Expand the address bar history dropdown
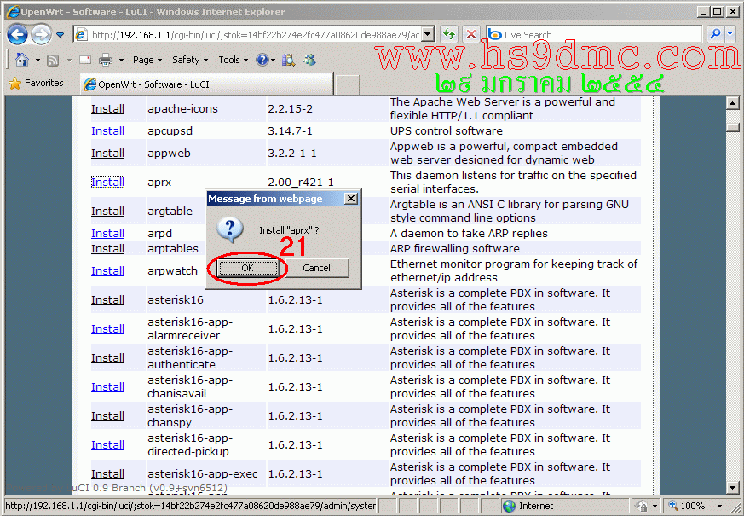 [428, 34]
